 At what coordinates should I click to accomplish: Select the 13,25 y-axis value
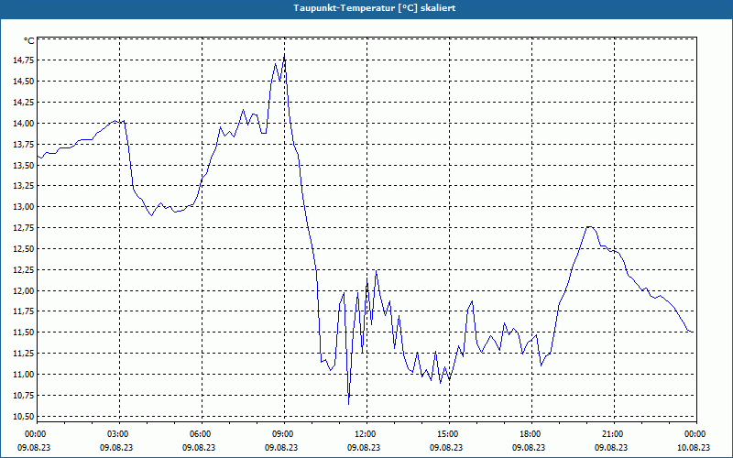[x=25, y=186]
